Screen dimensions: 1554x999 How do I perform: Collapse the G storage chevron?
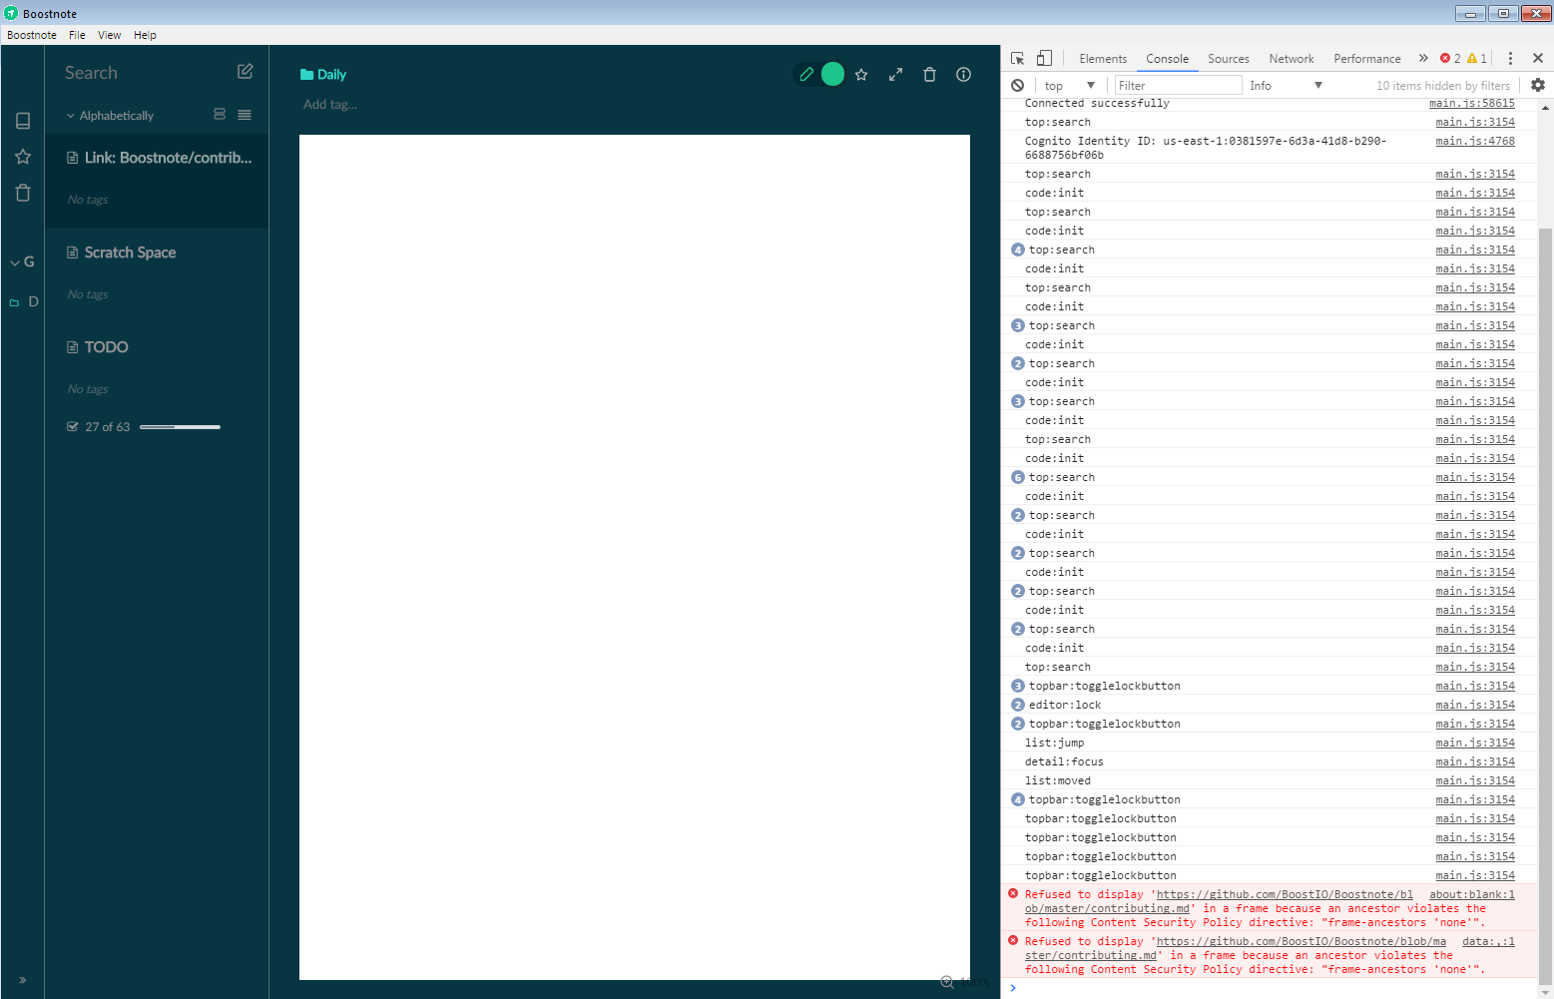15,262
